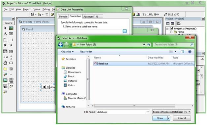The width and height of the screenshot is (207, 125).
Task: Click the File name input field
Action: pyautogui.click(x=122, y=112)
